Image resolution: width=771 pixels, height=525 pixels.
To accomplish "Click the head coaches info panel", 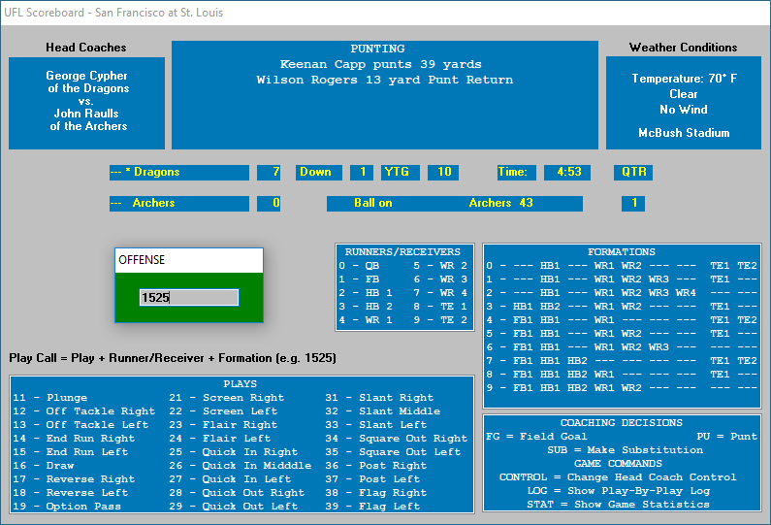I will (x=86, y=103).
